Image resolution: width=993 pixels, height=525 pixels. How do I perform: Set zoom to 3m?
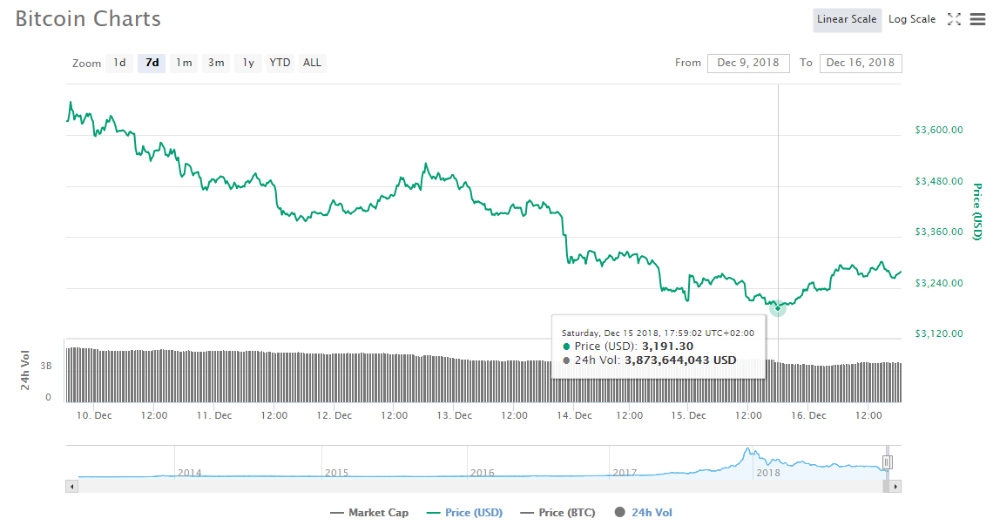tap(216, 63)
